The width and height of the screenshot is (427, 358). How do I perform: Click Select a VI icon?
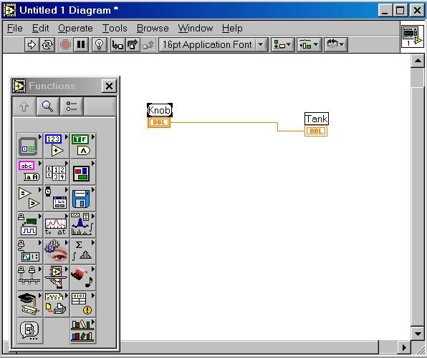tap(29, 331)
